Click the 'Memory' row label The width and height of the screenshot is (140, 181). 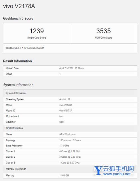point(10,175)
